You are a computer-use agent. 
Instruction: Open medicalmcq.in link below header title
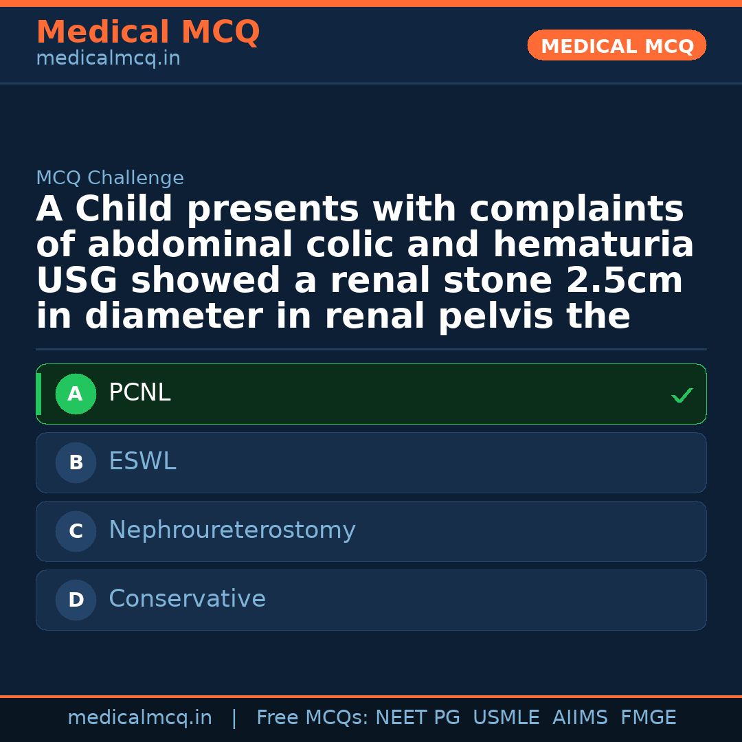(108, 59)
